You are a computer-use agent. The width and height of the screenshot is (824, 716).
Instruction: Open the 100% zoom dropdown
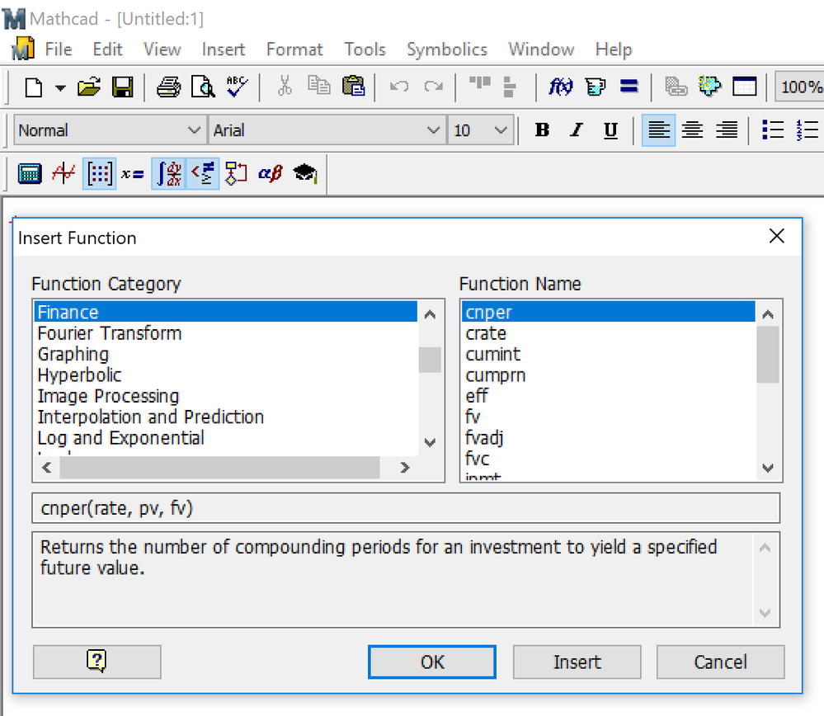point(800,87)
